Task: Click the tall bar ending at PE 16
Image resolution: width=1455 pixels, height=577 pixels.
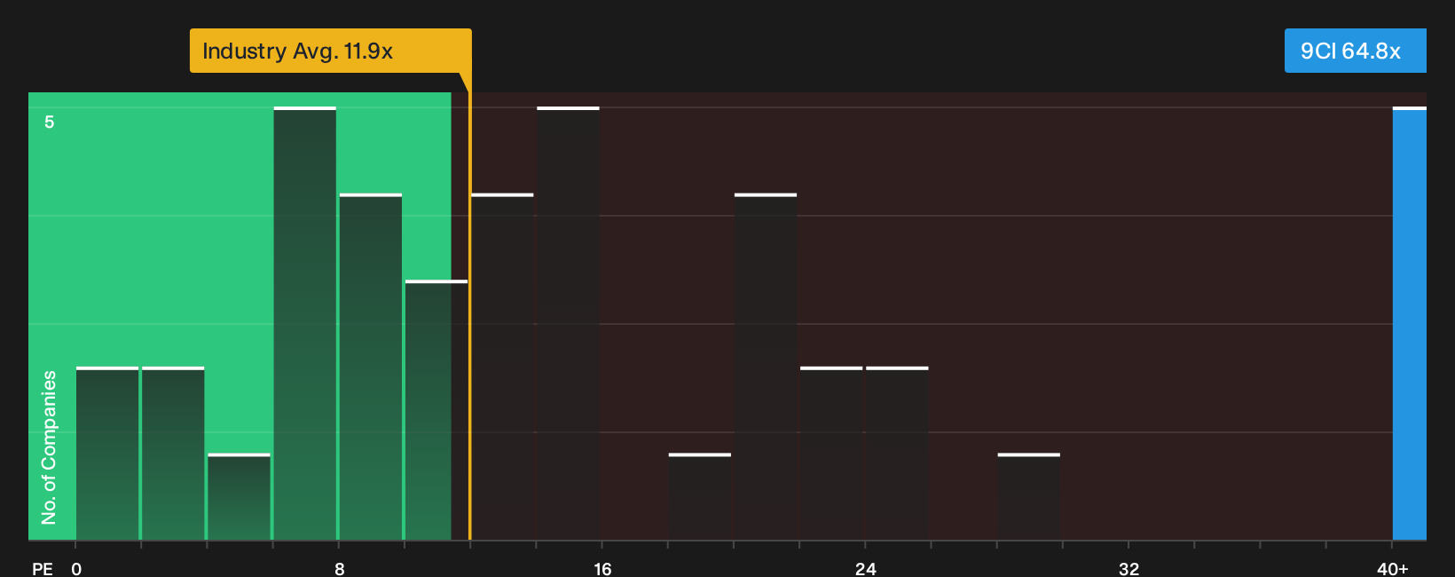Action: point(568,323)
